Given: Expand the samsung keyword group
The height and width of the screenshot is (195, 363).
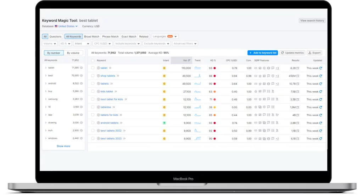Looking at the screenshot, I should click(x=46, y=99).
